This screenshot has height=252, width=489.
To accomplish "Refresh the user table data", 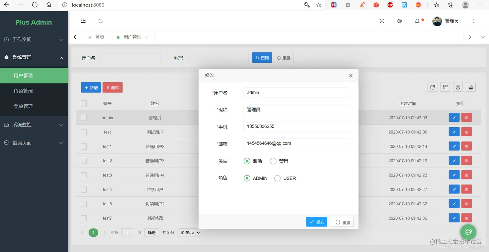I will 432,87.
